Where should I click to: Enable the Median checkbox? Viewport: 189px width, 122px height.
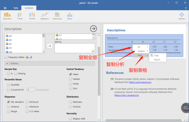pos(71,79)
